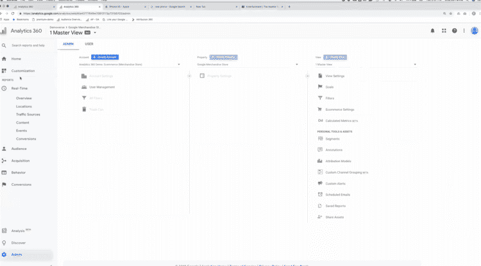Open the 1 Master View selection dropdown in the View column

click(x=366, y=65)
